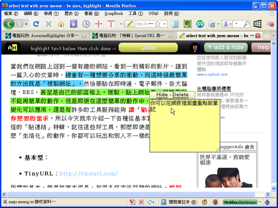Viewport: 278px width, 208px height.
Task: Reload the current page
Action: [x=36, y=24]
